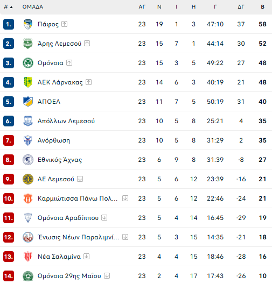Click the Άρης Λεμεσού team crest
The image size is (272, 284).
[x=28, y=44]
